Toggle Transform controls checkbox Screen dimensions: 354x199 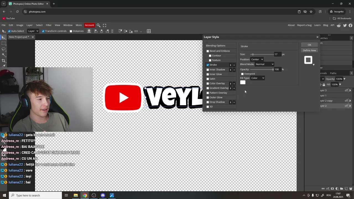(x=43, y=31)
